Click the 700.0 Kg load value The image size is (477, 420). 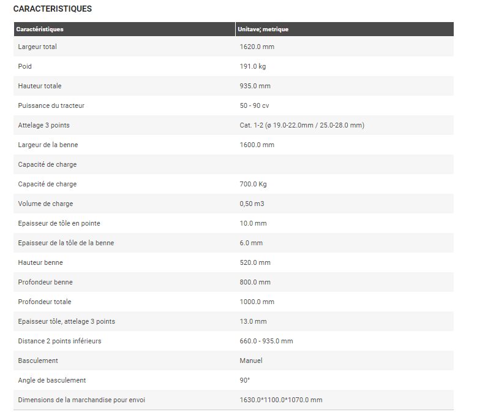click(254, 184)
